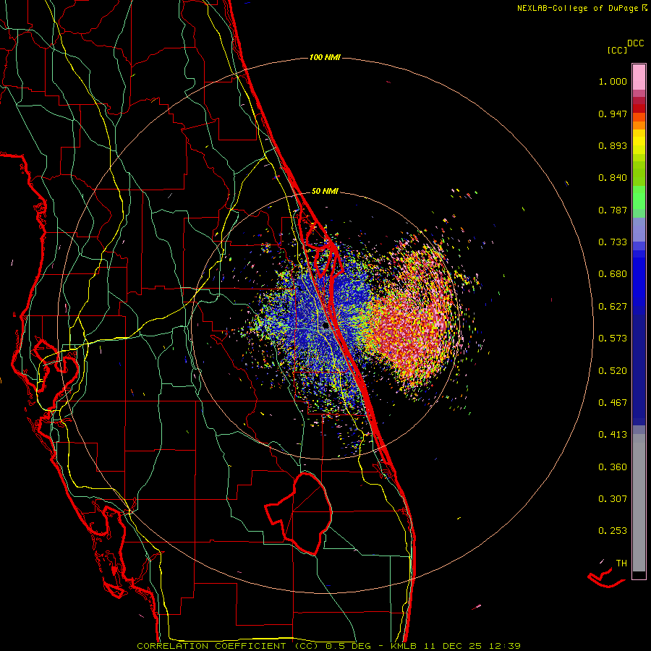Select the 0.733 legend value
The height and width of the screenshot is (651, 651).
(613, 242)
